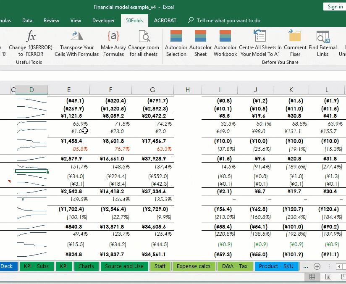Run Transpose Your Cells With Formulas

pyautogui.click(x=76, y=43)
